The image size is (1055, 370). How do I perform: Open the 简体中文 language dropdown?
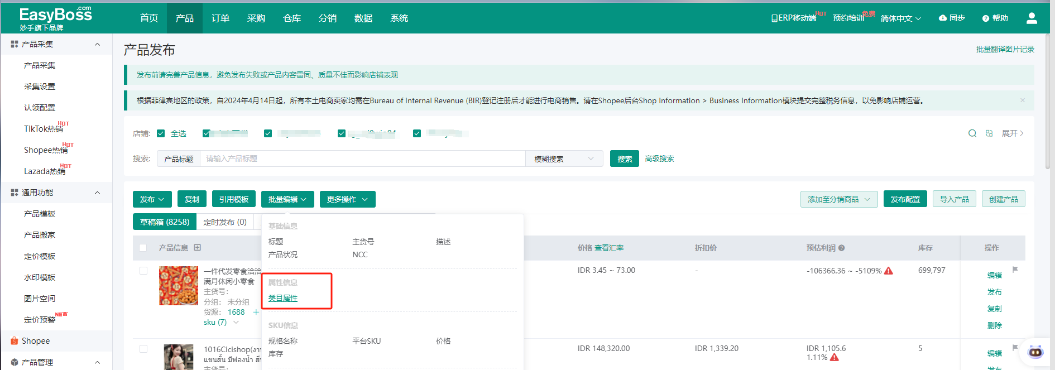[x=900, y=18]
